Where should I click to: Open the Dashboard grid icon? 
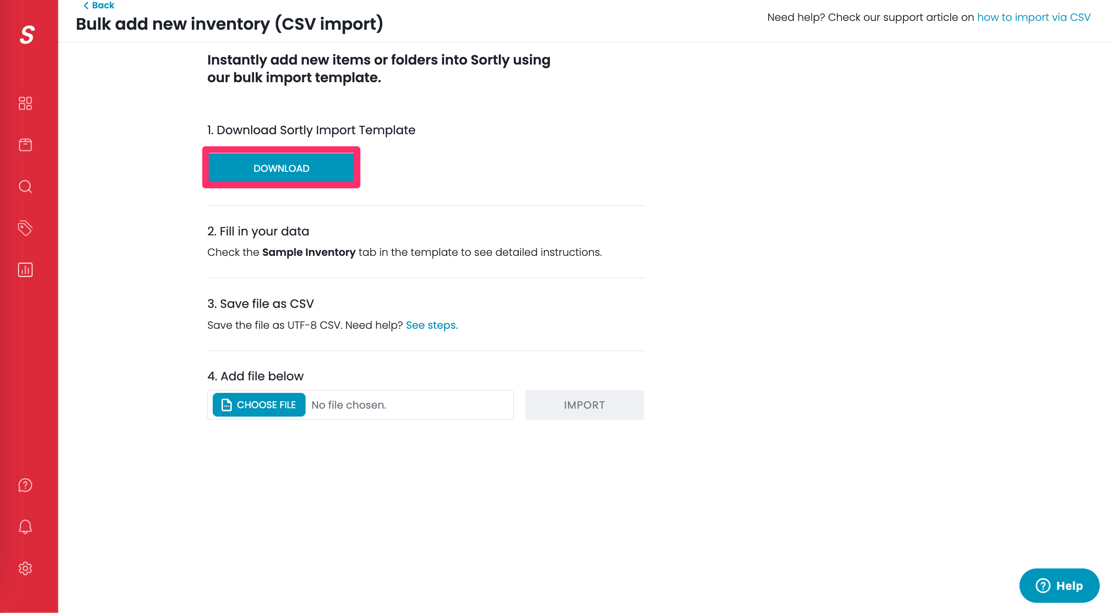[25, 103]
